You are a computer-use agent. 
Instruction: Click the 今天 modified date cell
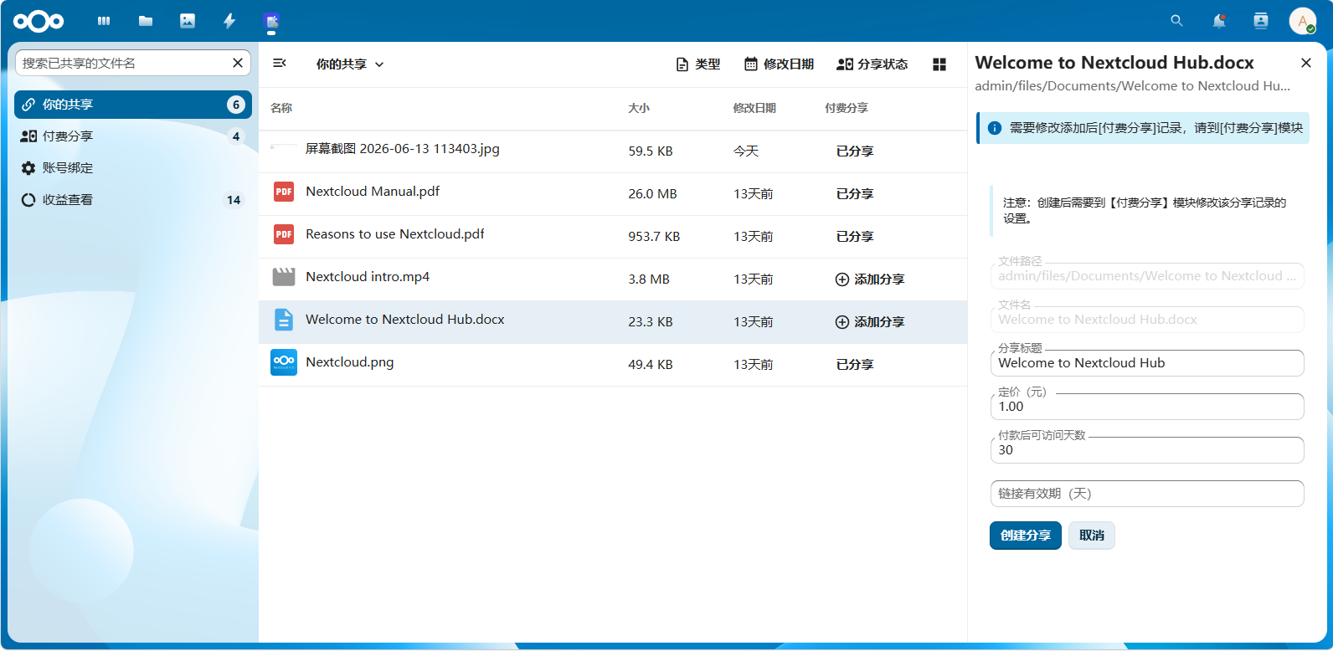click(x=746, y=151)
